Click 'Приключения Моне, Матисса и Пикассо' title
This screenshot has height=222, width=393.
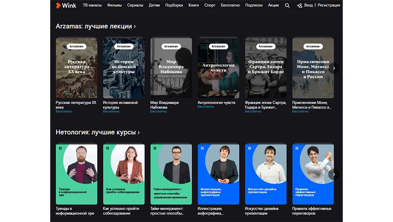(312, 105)
